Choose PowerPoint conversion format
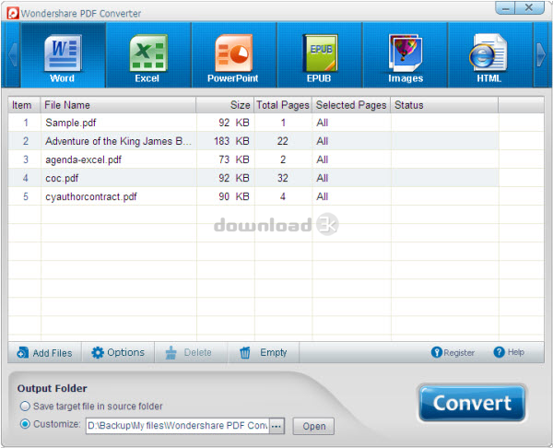This screenshot has width=553, height=448. point(233,55)
